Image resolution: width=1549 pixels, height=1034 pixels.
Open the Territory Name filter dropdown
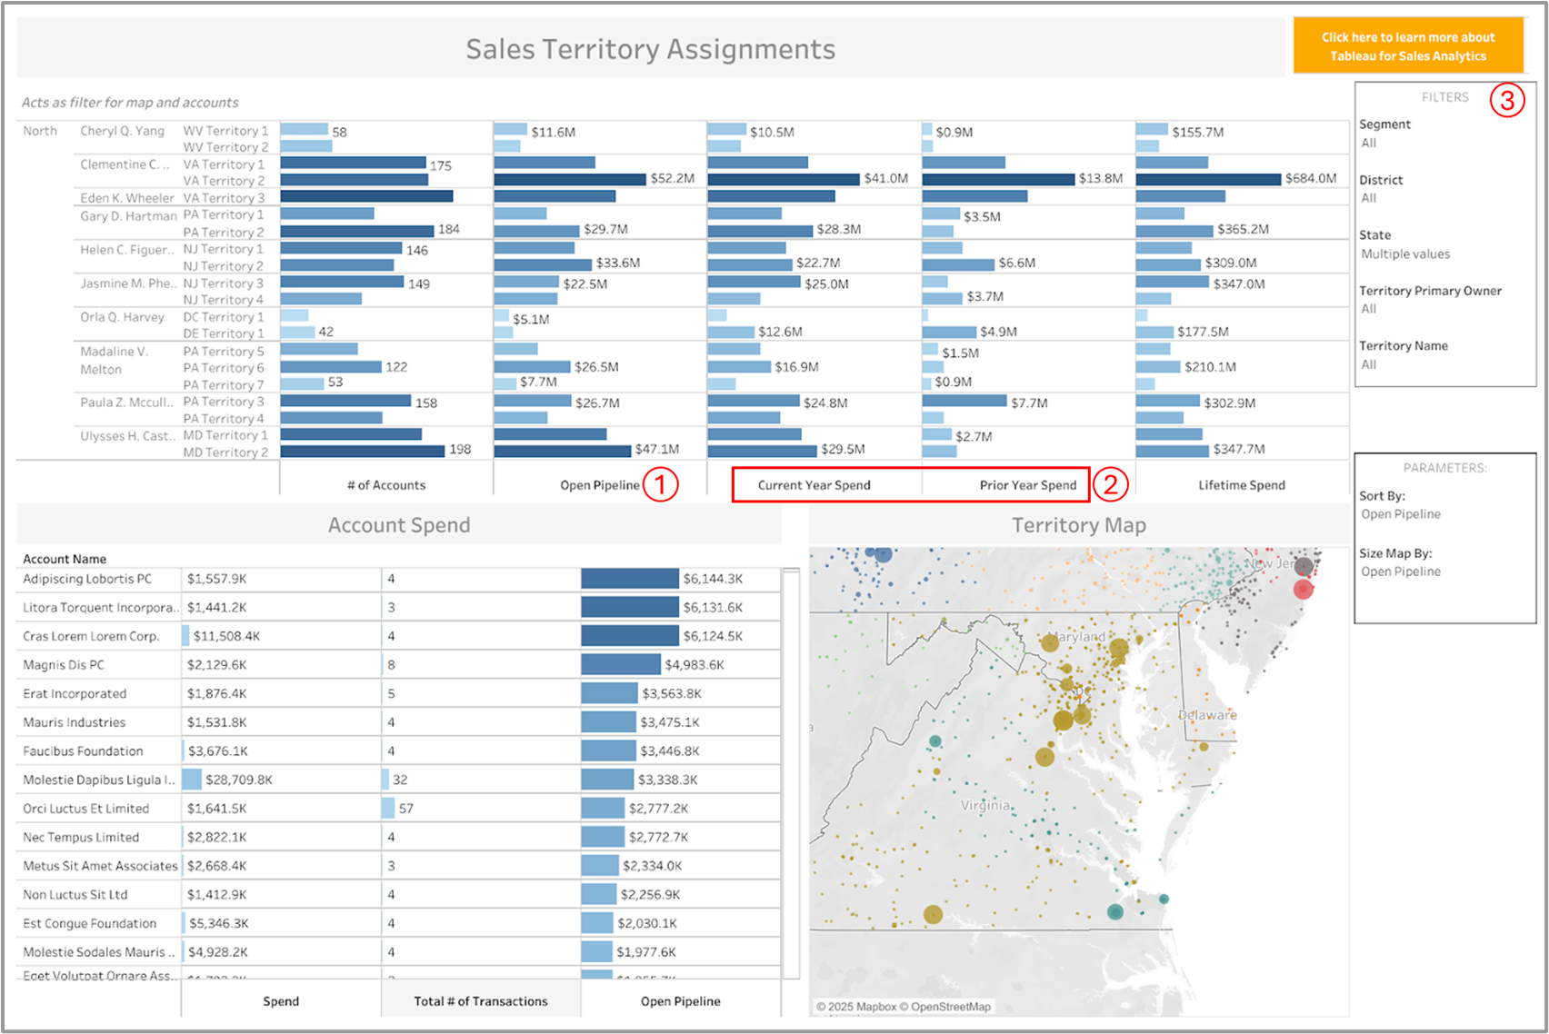[x=1444, y=364]
